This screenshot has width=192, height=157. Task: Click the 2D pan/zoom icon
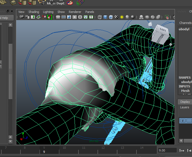coord(44,17)
